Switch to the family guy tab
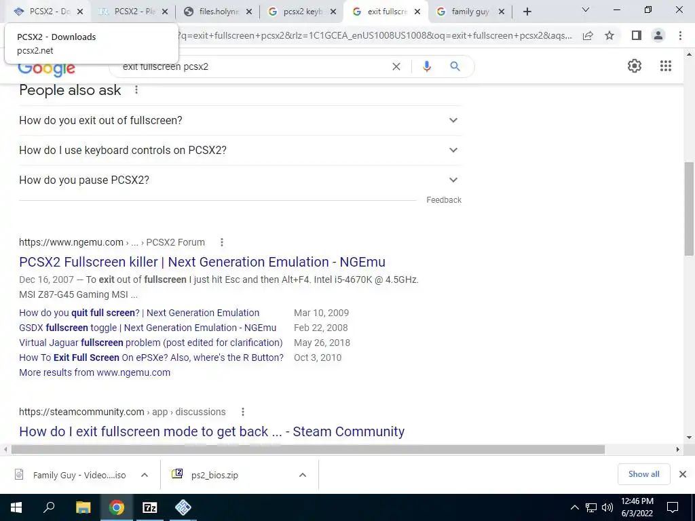The height and width of the screenshot is (521, 695). (x=470, y=12)
